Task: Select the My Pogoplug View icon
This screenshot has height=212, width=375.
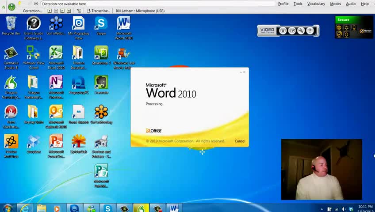Action: click(78, 28)
